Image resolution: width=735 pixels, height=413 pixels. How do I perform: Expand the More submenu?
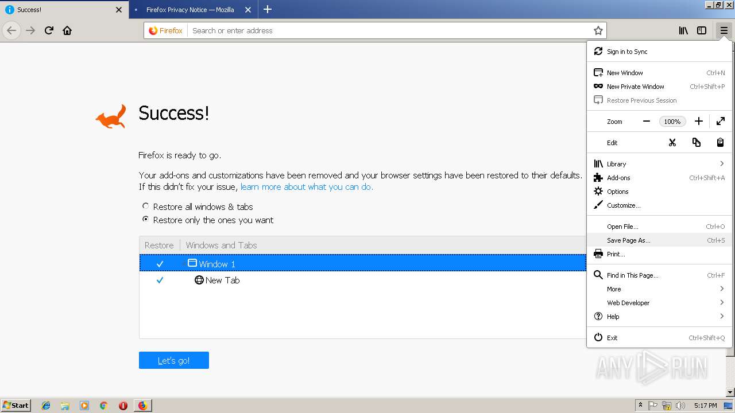pos(659,289)
